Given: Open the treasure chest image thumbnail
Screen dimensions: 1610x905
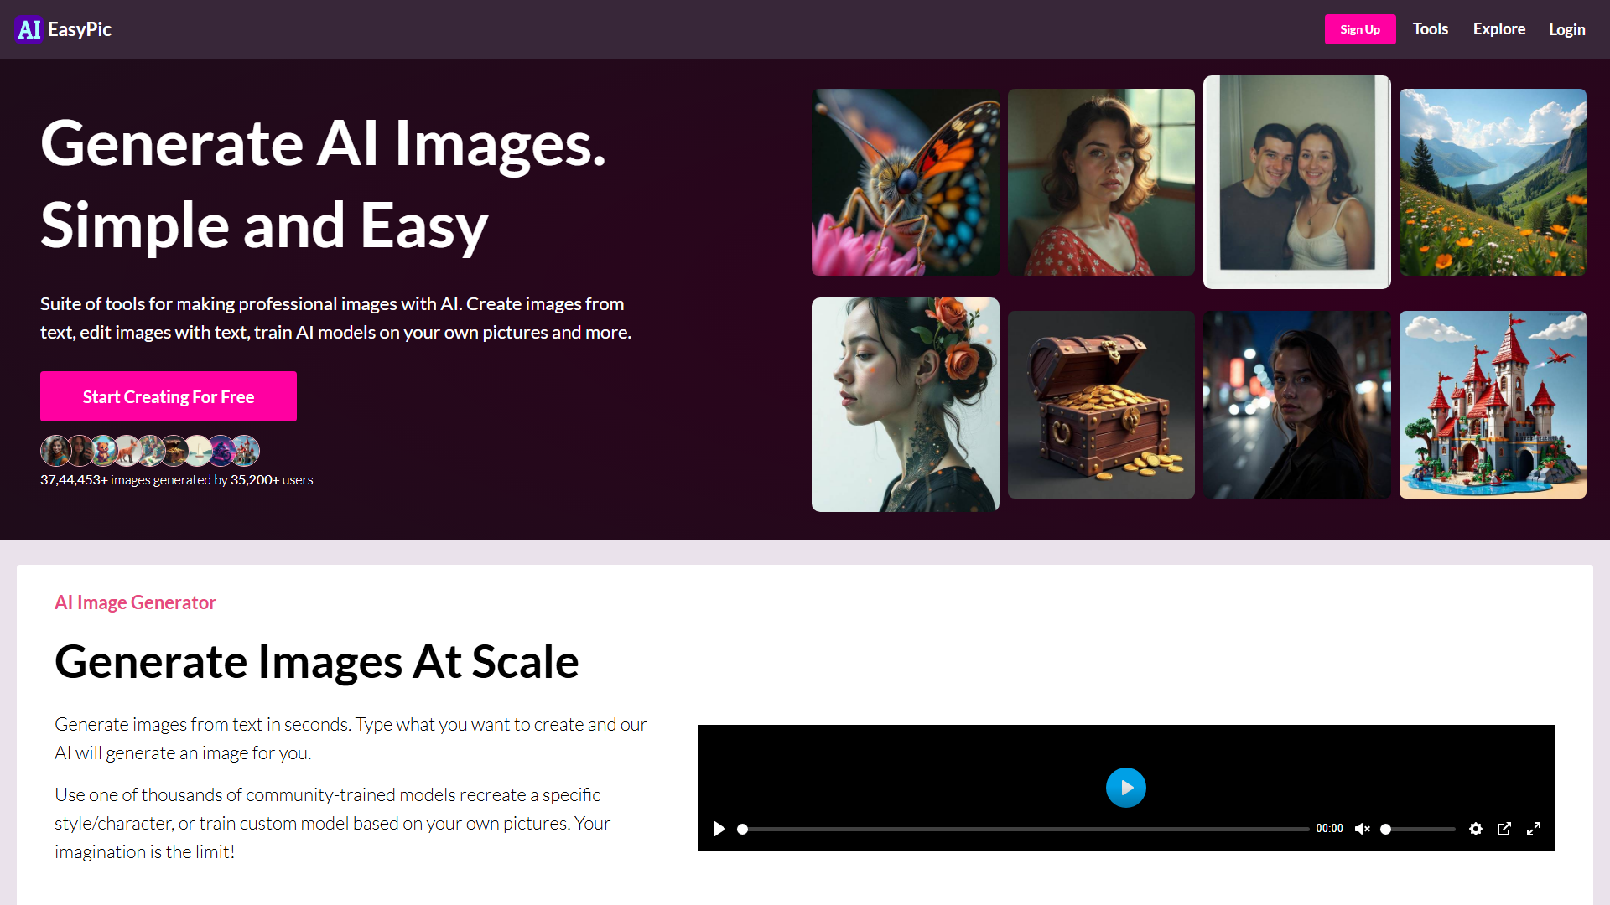Looking at the screenshot, I should pos(1101,405).
